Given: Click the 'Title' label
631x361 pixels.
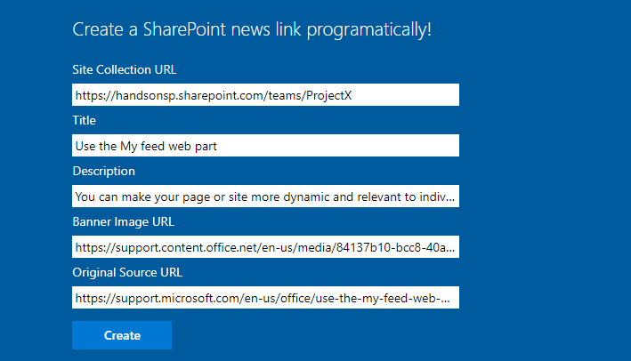Looking at the screenshot, I should point(85,120).
